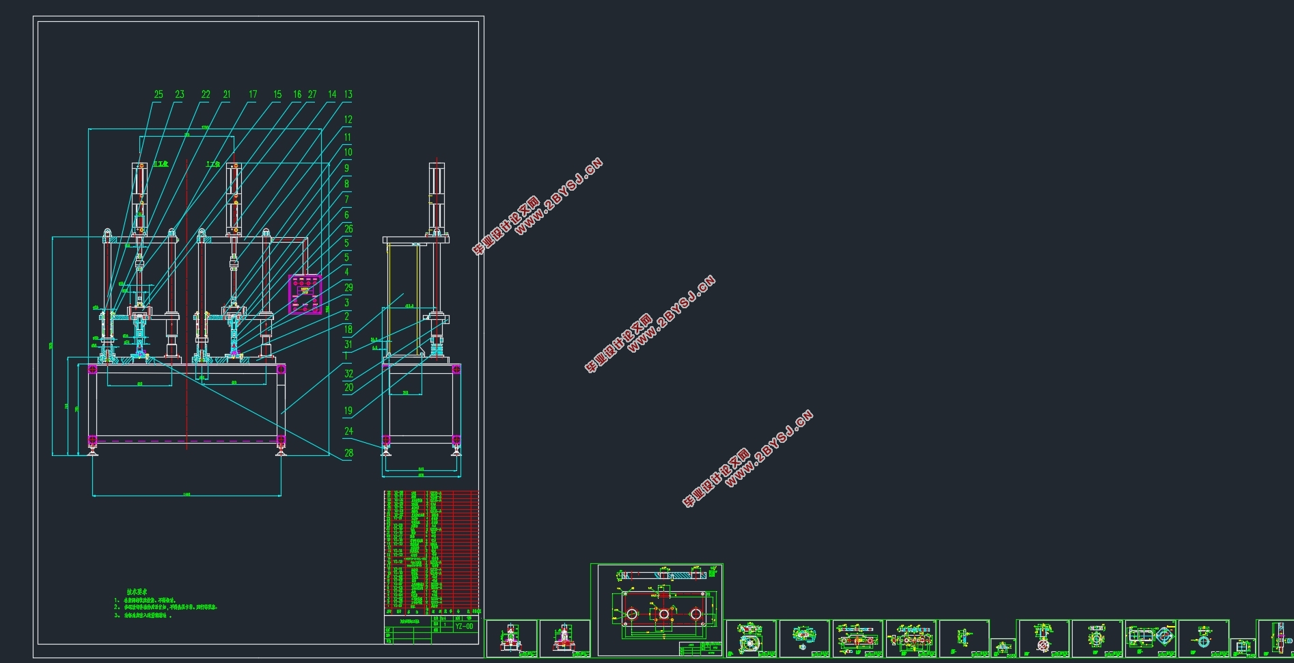This screenshot has width=1294, height=663.
Task: Pick the leader label 8
Action: [346, 183]
